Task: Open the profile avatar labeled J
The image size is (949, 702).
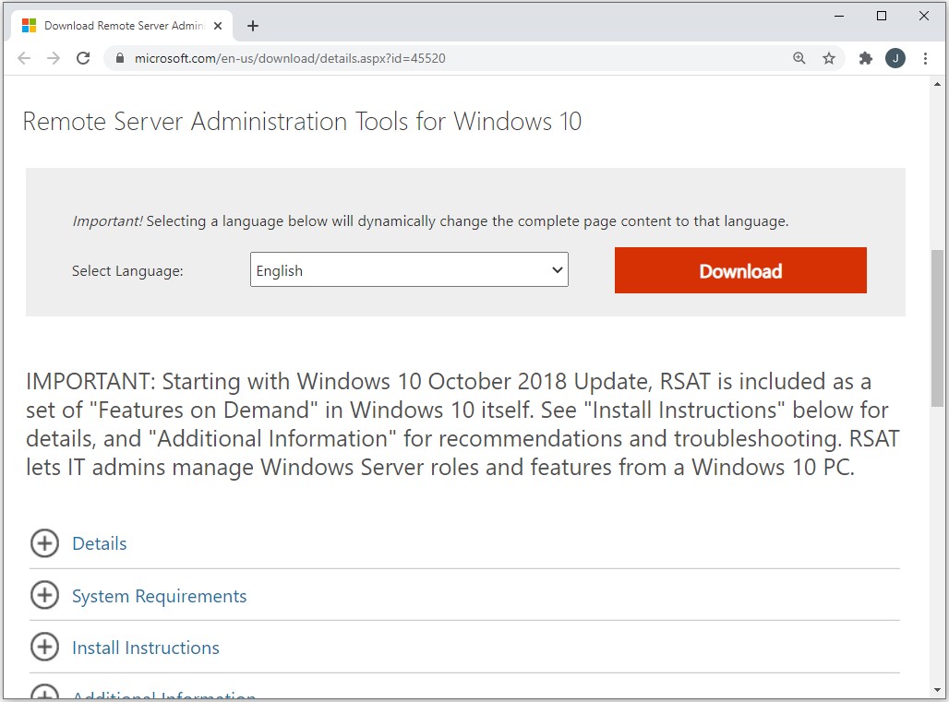Action: tap(895, 58)
